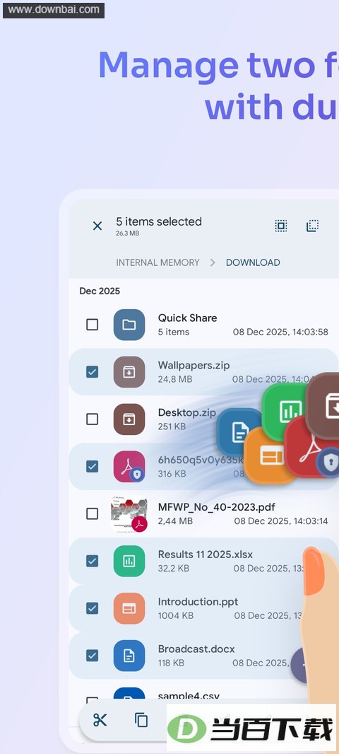Tap the Dec 2025 section header

[x=100, y=291]
